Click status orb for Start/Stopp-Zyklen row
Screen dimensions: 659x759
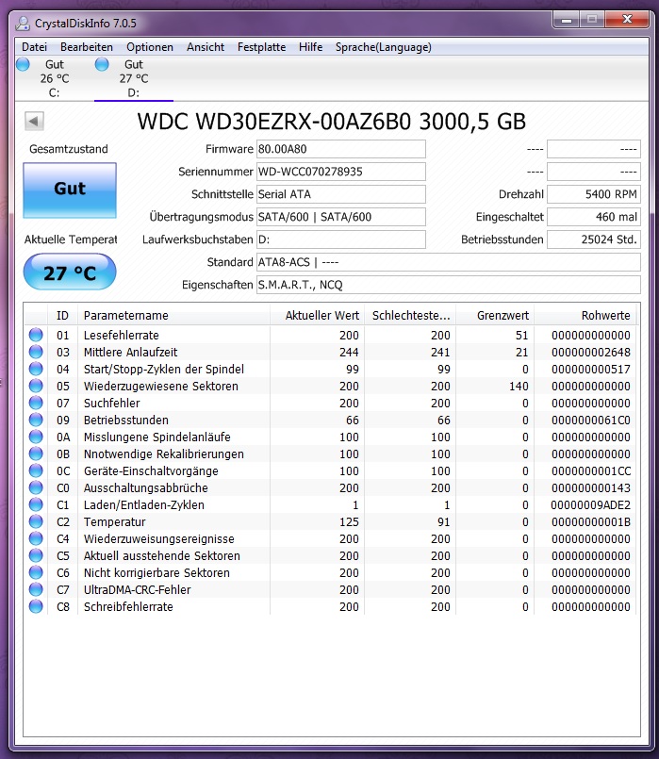click(36, 369)
